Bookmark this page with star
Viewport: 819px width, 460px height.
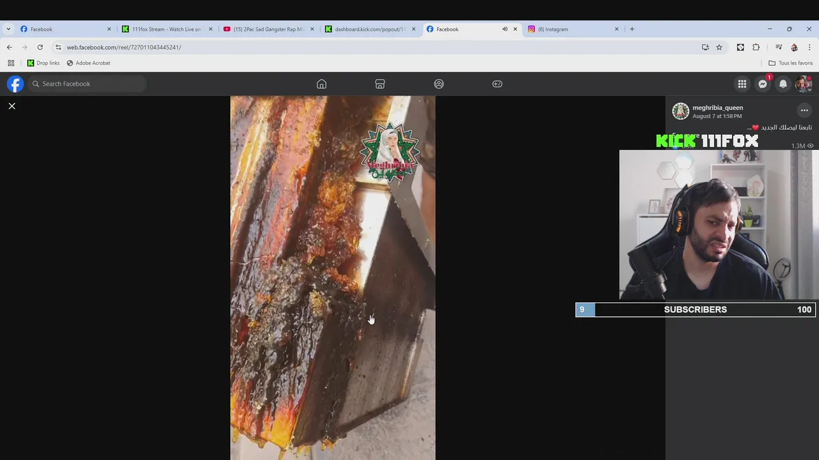point(719,47)
